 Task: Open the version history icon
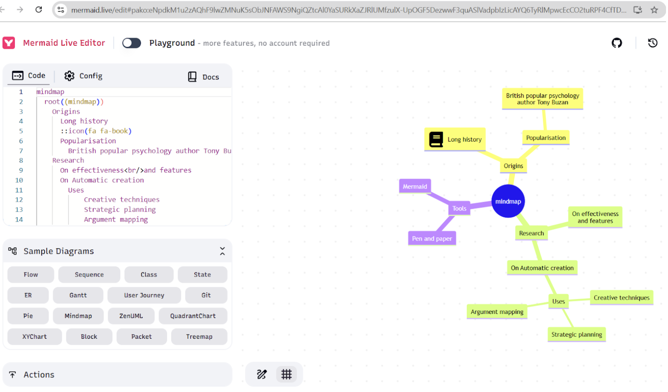point(652,43)
